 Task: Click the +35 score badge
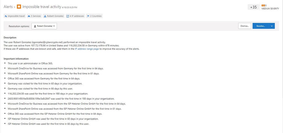pyautogui.click(x=253, y=7)
